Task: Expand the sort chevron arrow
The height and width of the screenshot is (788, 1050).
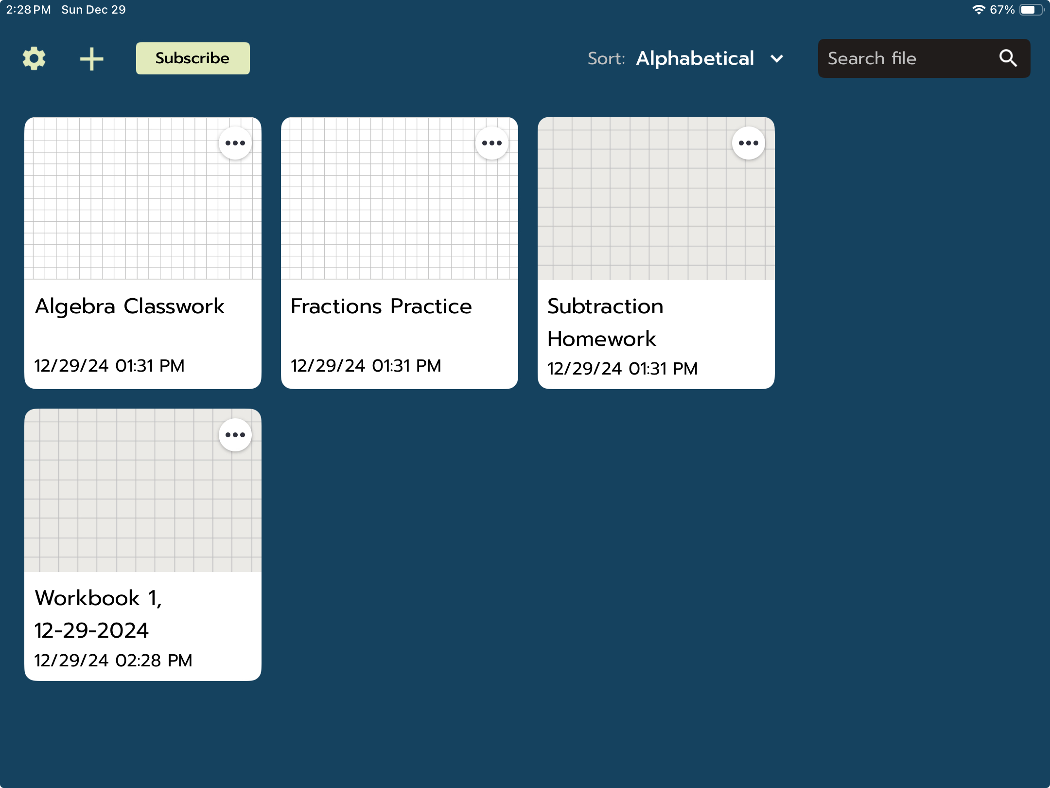Action: (x=777, y=59)
